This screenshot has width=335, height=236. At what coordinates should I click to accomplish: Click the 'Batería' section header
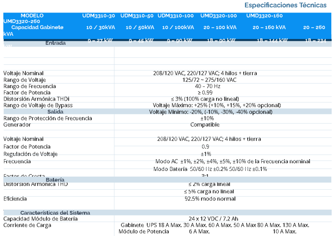[x=55, y=180]
